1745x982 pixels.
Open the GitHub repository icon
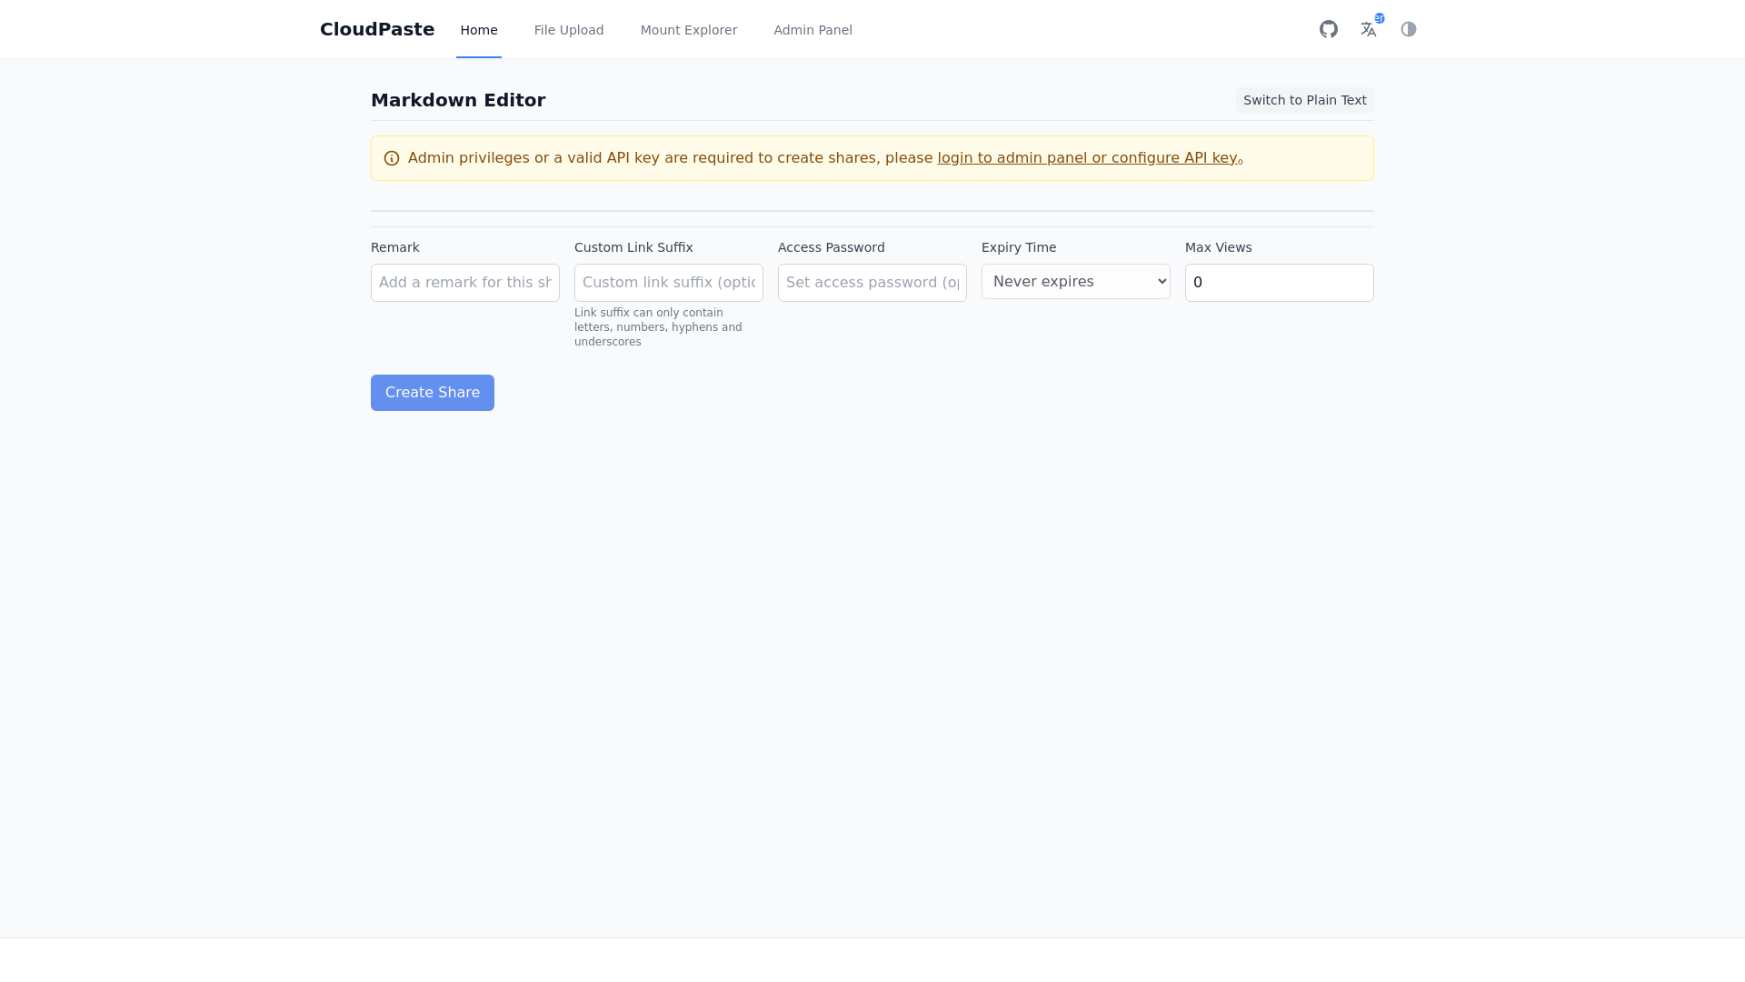[x=1329, y=29]
